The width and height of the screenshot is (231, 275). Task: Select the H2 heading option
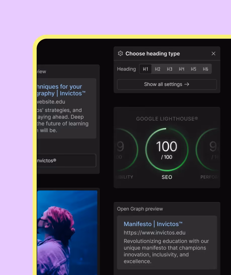pyautogui.click(x=157, y=69)
